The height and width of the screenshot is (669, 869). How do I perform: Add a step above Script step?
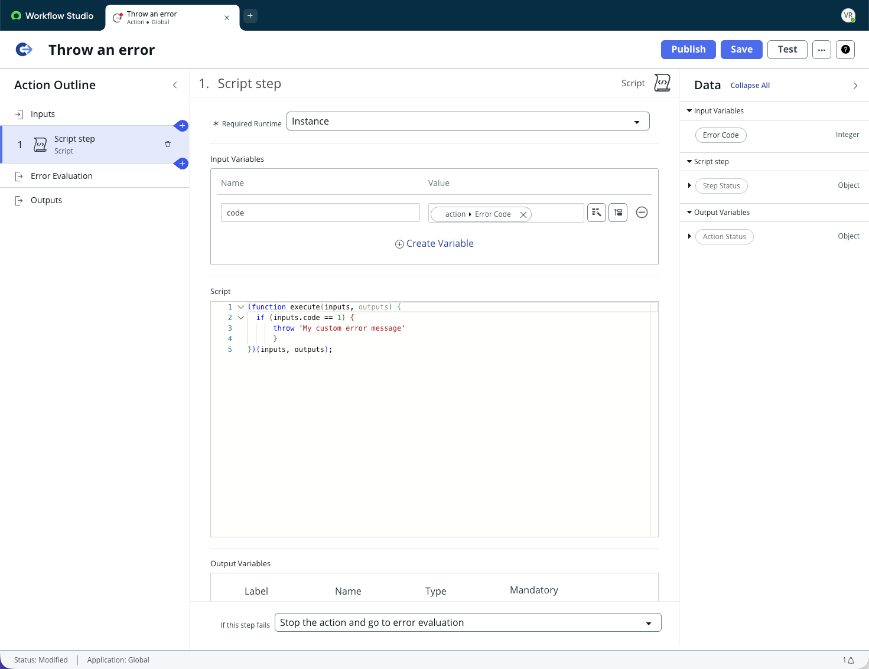[182, 126]
